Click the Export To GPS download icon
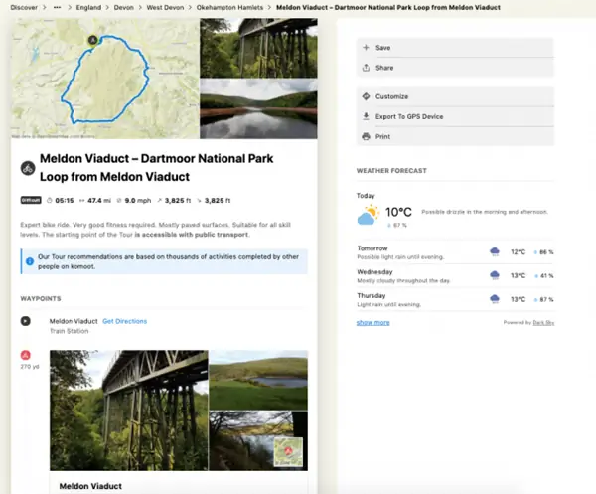The height and width of the screenshot is (494, 596). pos(366,116)
